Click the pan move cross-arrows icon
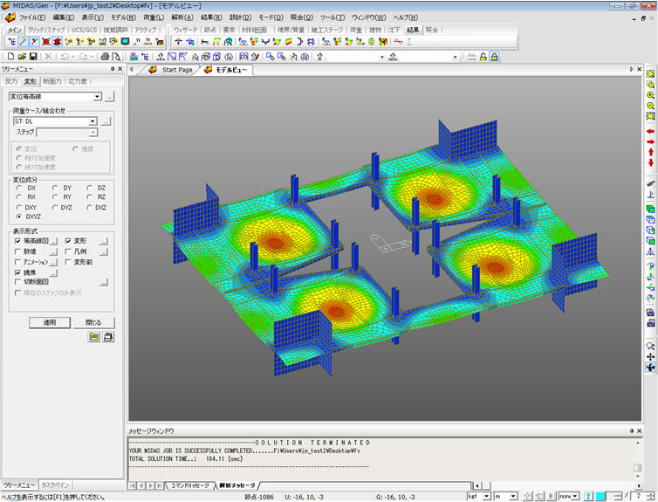The width and height of the screenshot is (658, 502). click(650, 357)
